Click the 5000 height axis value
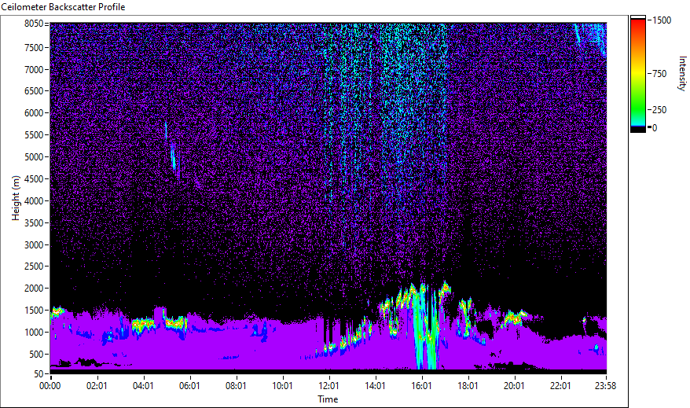The width and height of the screenshot is (690, 408). [x=34, y=157]
